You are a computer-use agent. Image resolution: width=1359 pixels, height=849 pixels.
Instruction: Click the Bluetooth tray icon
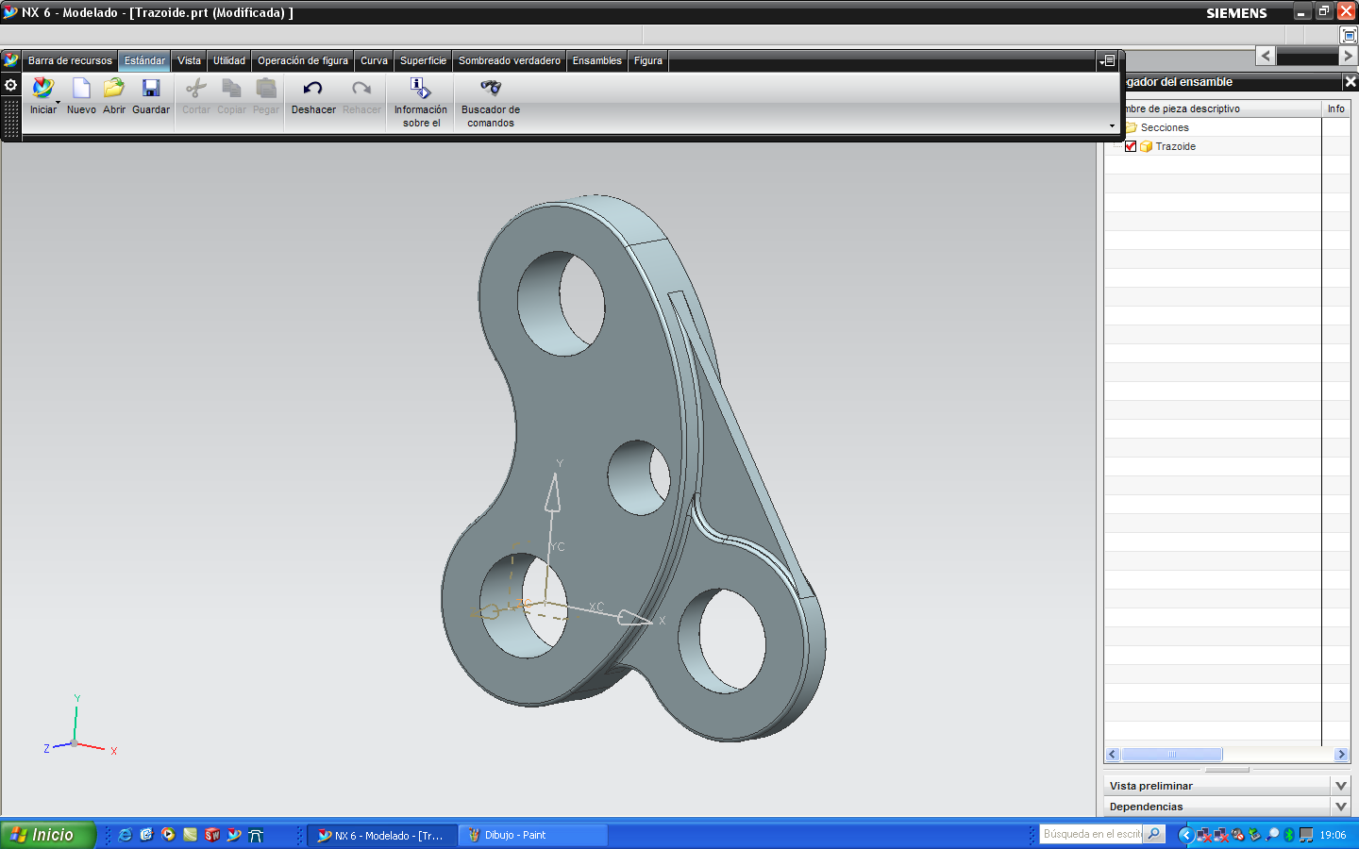1289,835
